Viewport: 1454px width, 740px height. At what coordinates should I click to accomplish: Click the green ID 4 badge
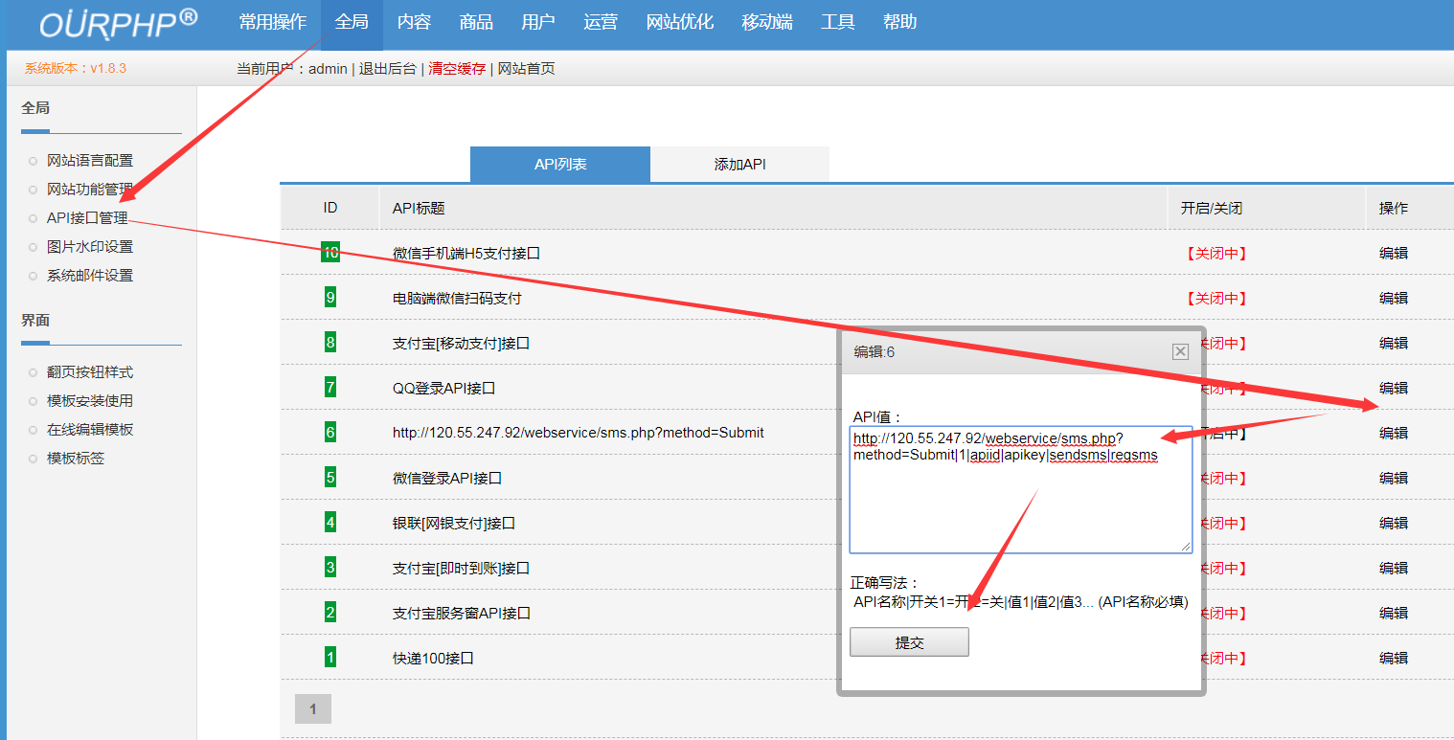(330, 523)
